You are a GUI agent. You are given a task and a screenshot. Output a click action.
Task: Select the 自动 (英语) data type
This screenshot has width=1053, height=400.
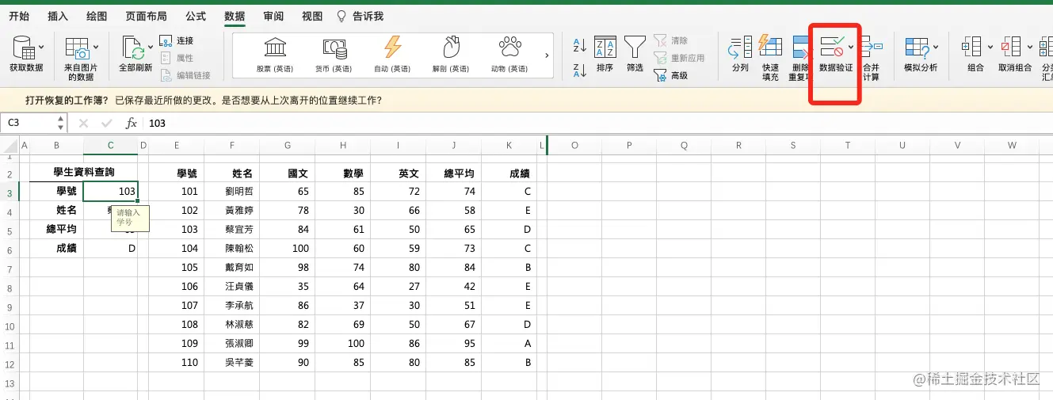[392, 54]
